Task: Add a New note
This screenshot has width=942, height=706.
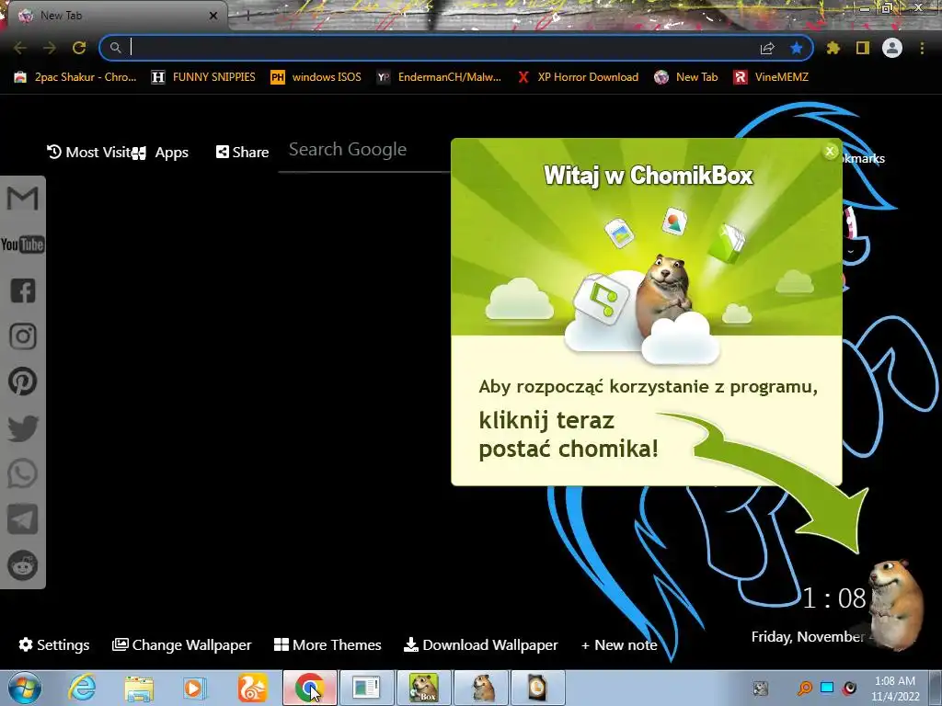Action: [x=619, y=644]
